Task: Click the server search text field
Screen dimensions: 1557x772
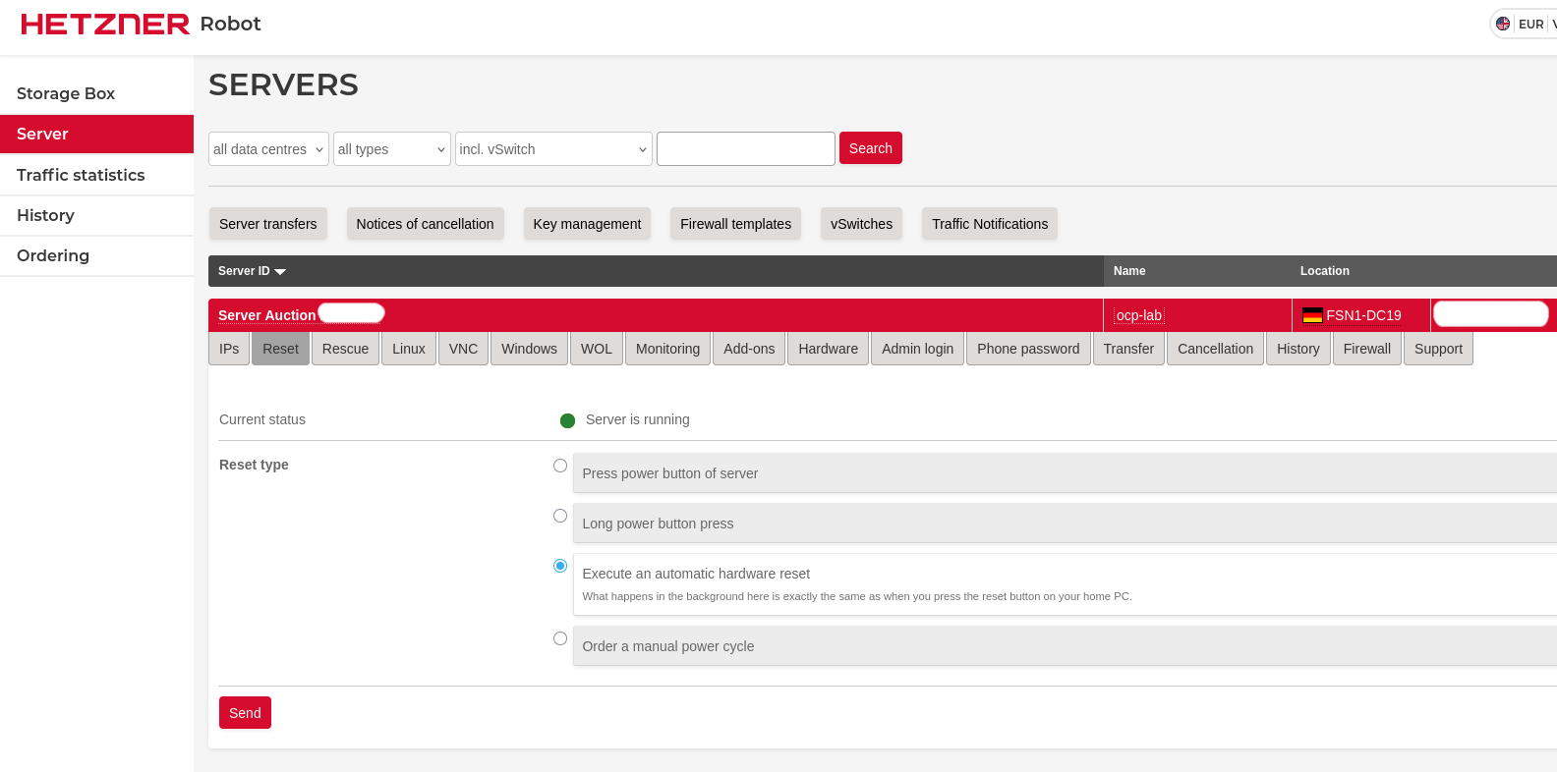Action: [746, 149]
